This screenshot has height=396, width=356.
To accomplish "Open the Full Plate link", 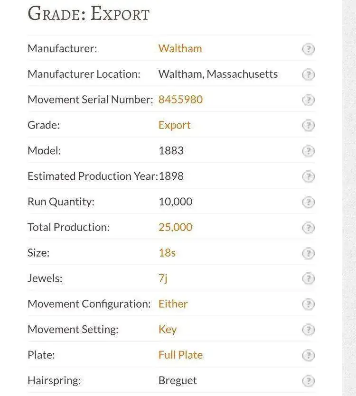I will point(180,355).
